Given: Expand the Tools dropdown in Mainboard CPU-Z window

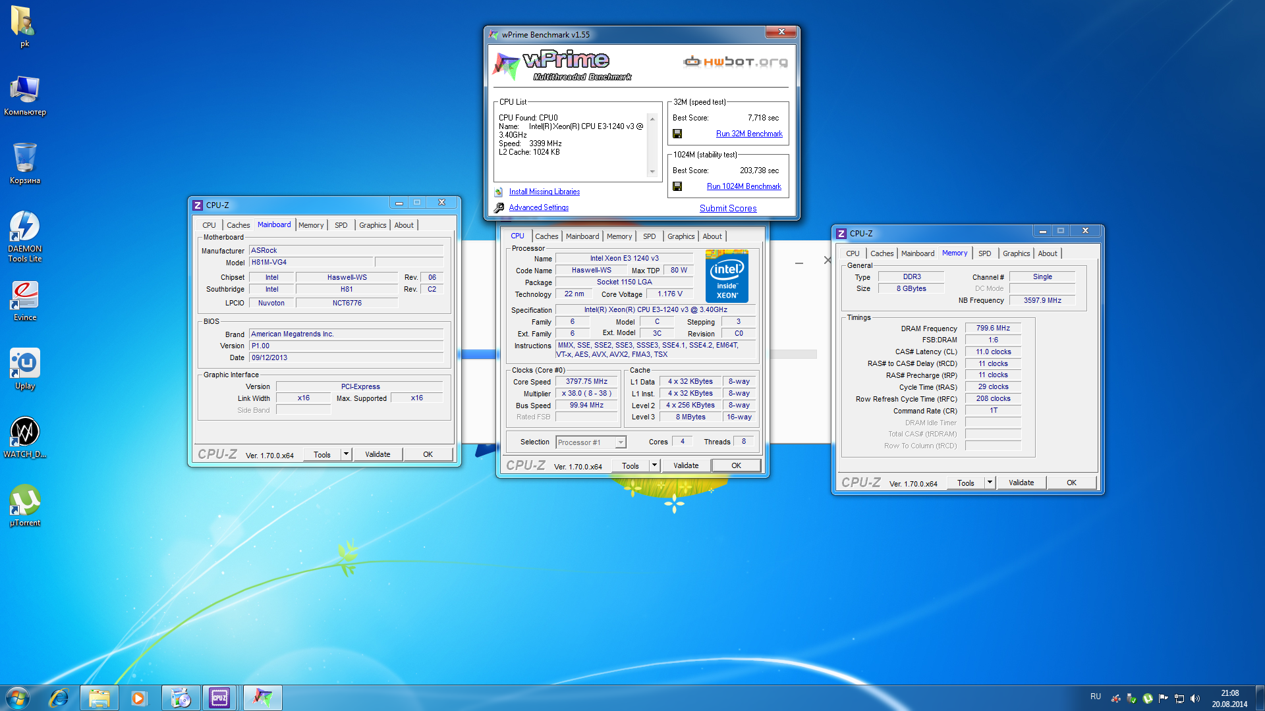Looking at the screenshot, I should 346,454.
